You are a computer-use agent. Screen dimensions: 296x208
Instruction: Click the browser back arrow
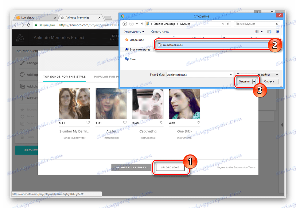[x=16, y=25]
